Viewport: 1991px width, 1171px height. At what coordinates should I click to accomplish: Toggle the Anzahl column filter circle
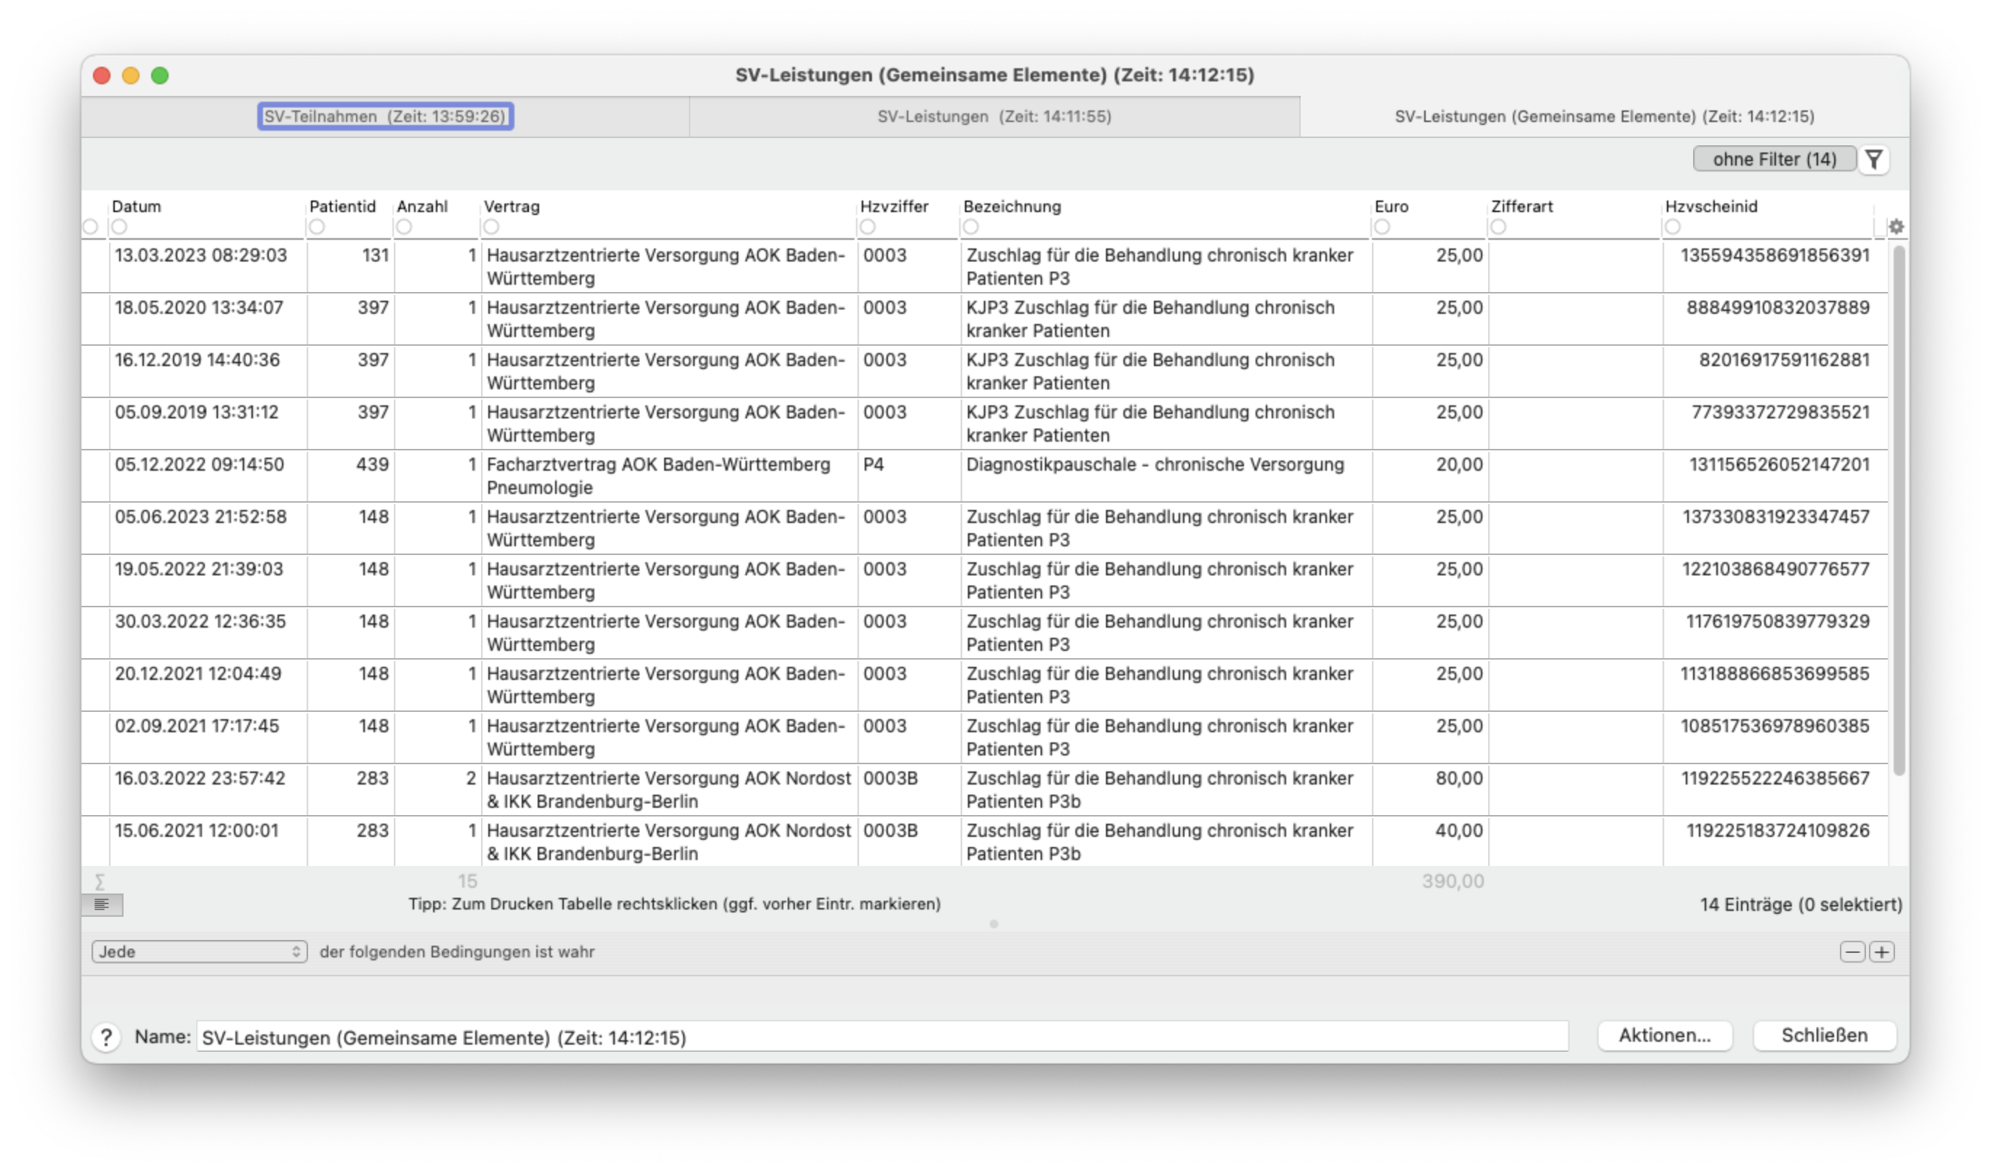404,227
